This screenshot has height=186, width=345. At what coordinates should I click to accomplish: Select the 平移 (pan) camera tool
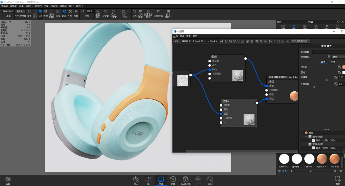(x=70, y=13)
